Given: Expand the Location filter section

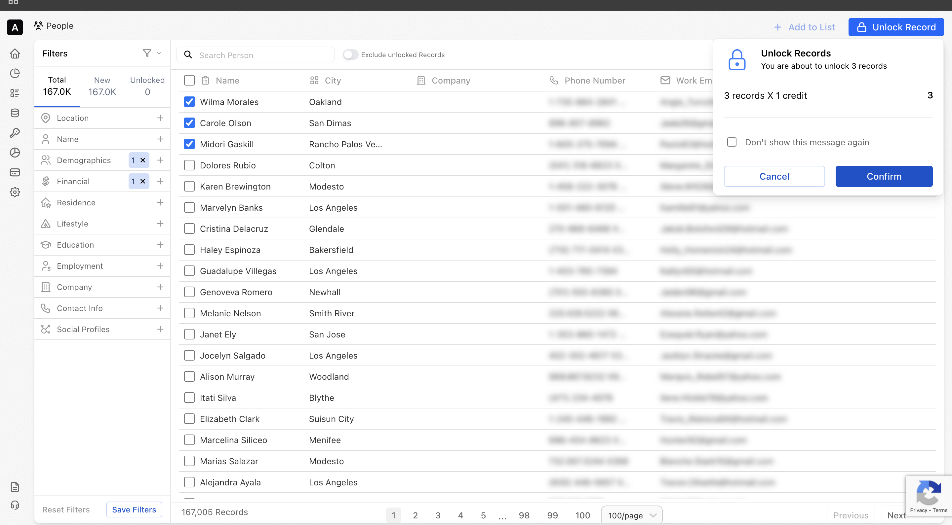Looking at the screenshot, I should point(160,118).
